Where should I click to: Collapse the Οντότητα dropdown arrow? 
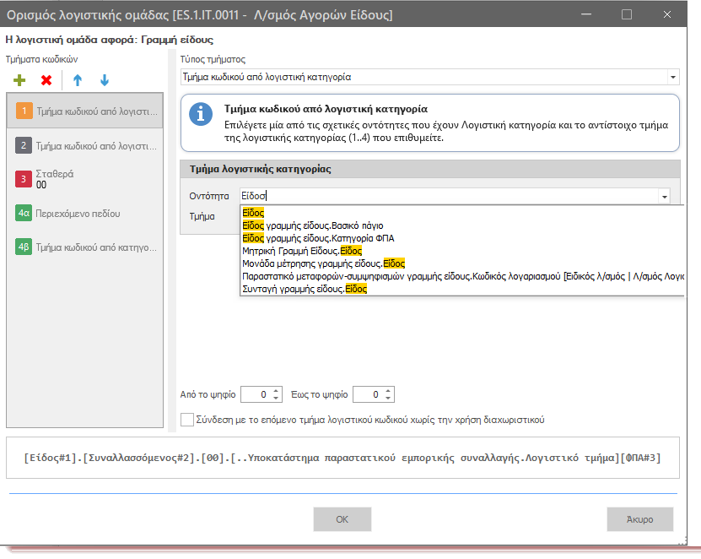[x=665, y=196]
